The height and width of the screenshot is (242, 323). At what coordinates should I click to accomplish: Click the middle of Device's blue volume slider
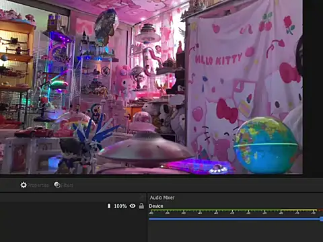tap(235, 218)
